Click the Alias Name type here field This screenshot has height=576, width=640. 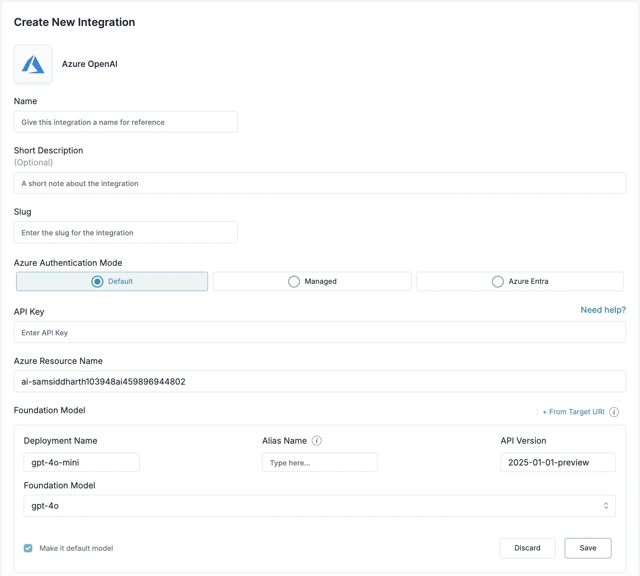pyautogui.click(x=319, y=462)
